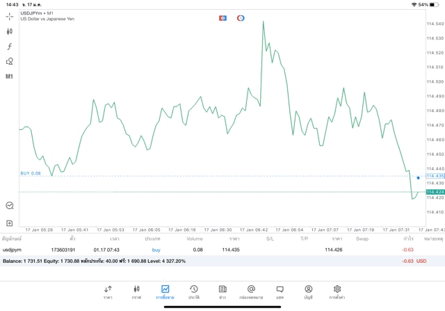Tap the green 114.424 current price tag
This screenshot has width=445, height=311.
[435, 192]
